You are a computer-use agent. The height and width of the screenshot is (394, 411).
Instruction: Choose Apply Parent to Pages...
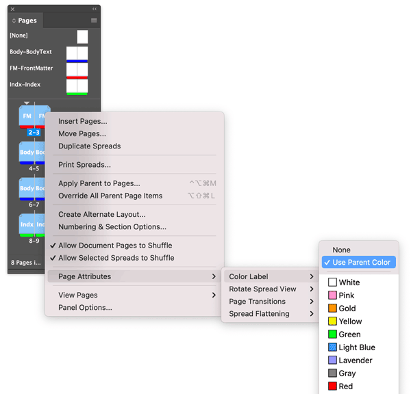(x=134, y=183)
